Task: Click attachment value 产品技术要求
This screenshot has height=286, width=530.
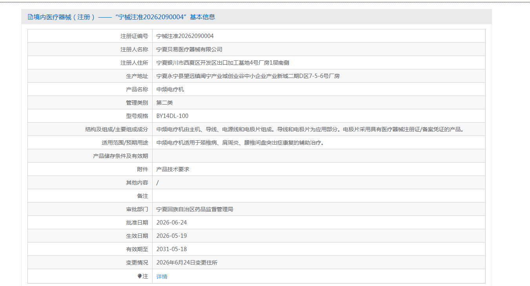Action: (x=173, y=169)
